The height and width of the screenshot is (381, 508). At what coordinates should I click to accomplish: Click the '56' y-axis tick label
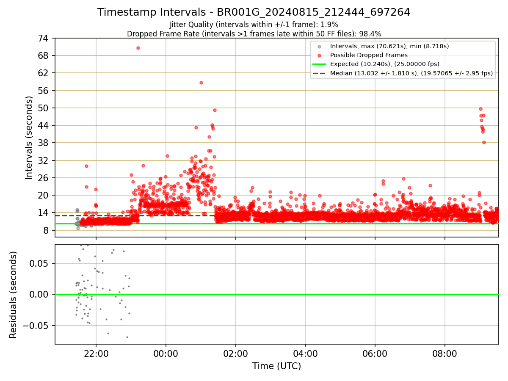pos(44,91)
